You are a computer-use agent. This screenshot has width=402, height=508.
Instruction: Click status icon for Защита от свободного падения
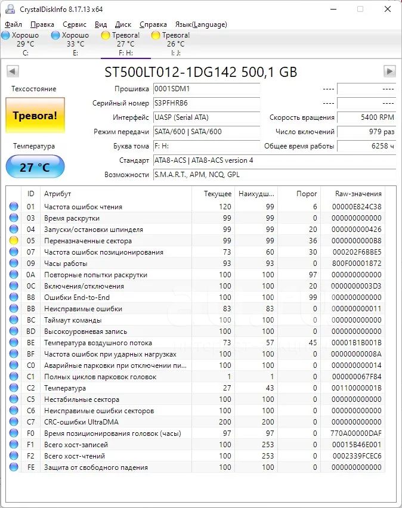tap(14, 467)
